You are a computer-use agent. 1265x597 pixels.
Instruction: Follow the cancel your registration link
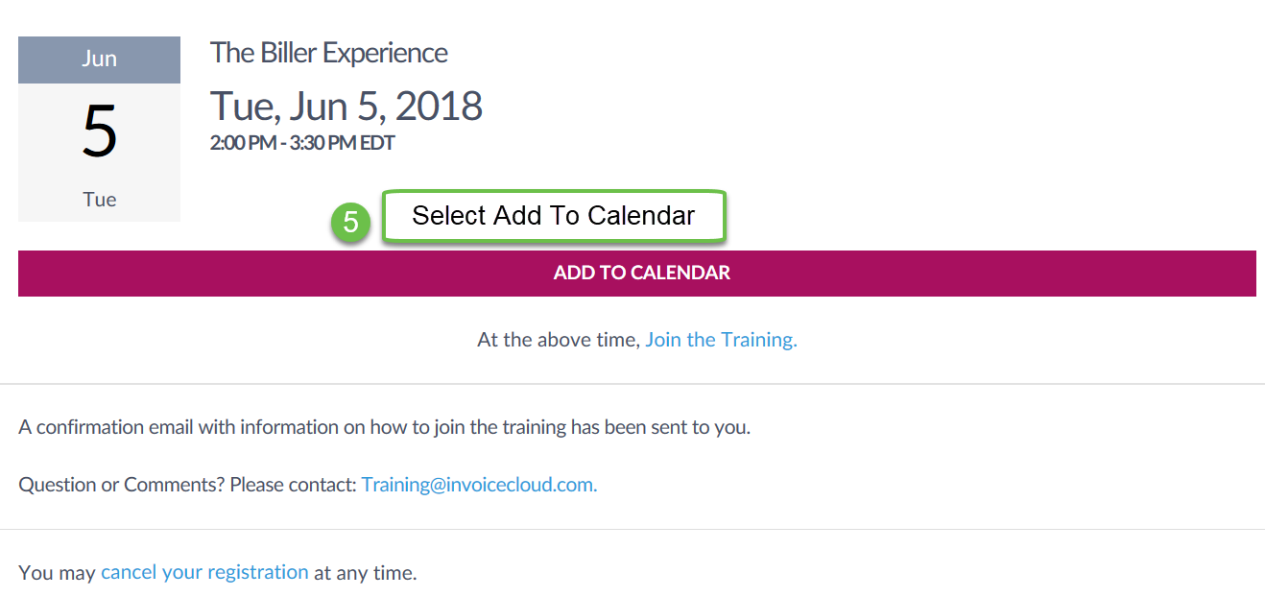pyautogui.click(x=204, y=573)
